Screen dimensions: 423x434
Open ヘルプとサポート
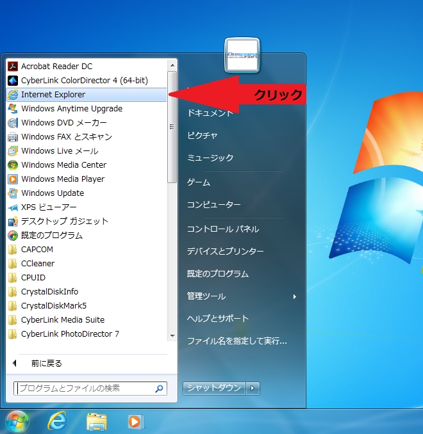pos(218,319)
